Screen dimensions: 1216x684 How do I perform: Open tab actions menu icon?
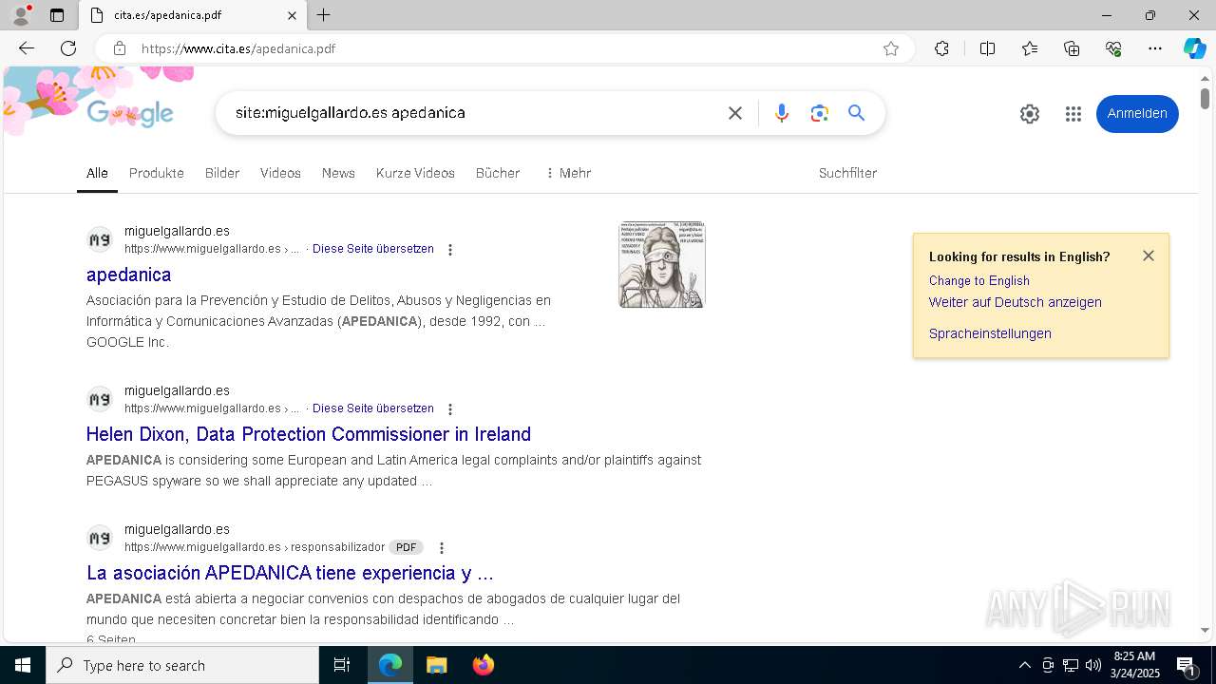coord(57,15)
